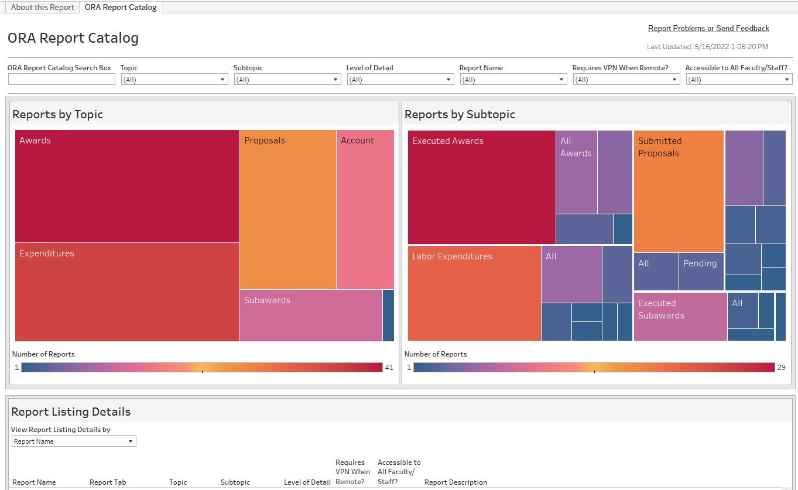Click the Account treemap tile
Screen dimensions: 798x490
coord(365,210)
